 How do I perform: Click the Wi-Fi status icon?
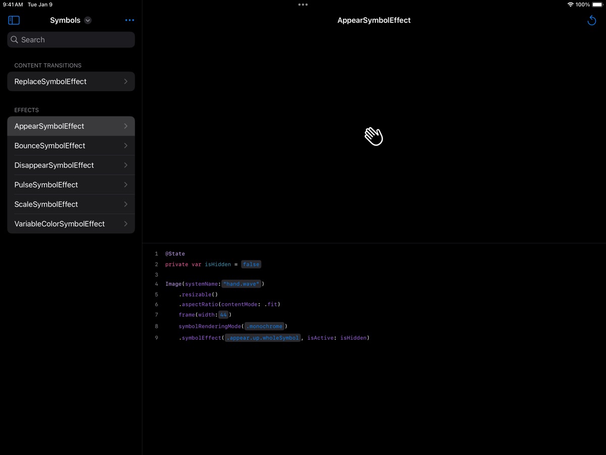570,5
